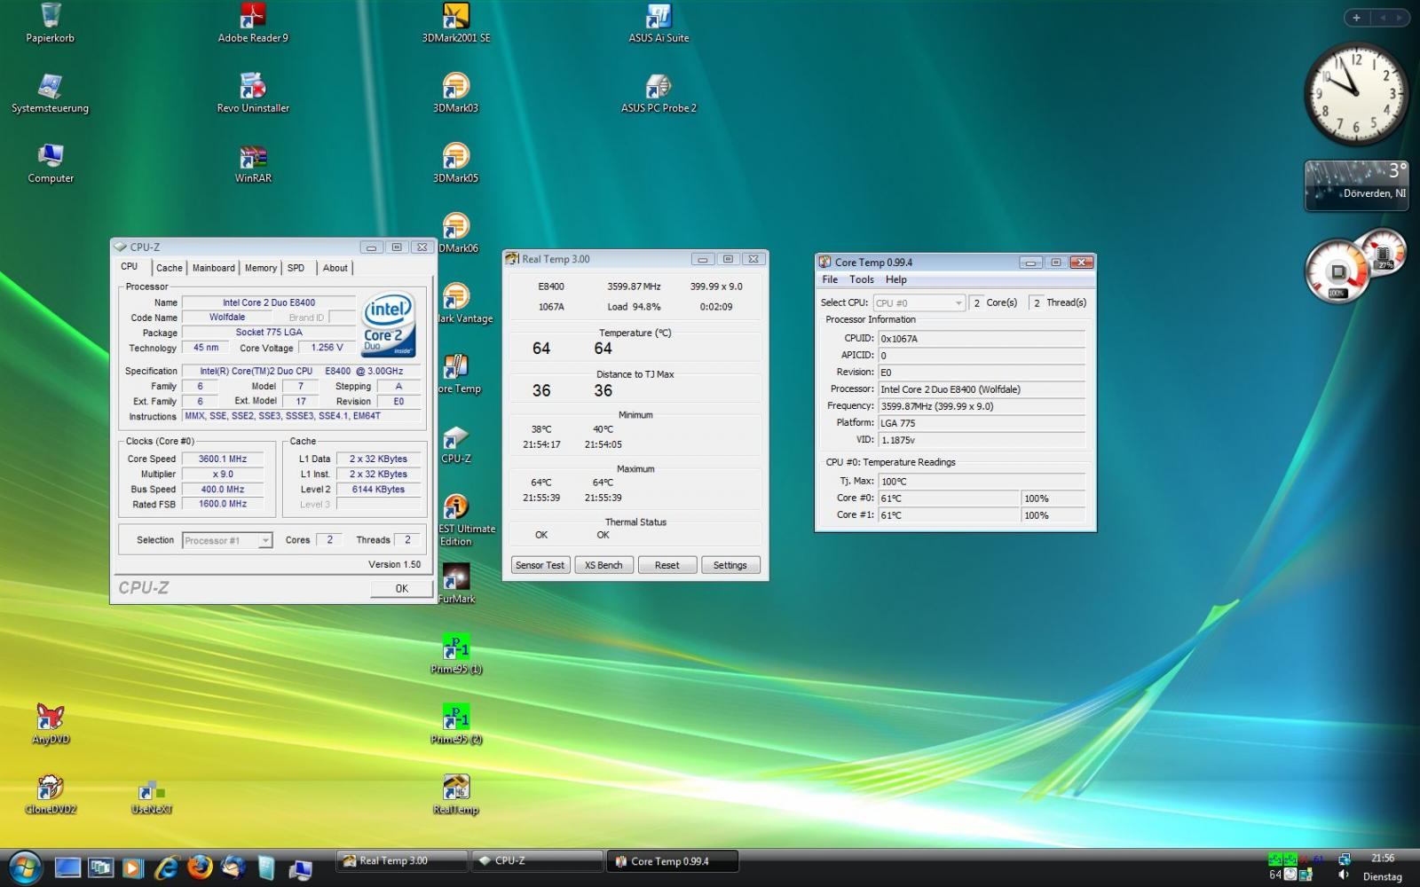
Task: Click the Core Temp tray temperature 64
Action: click(1275, 875)
